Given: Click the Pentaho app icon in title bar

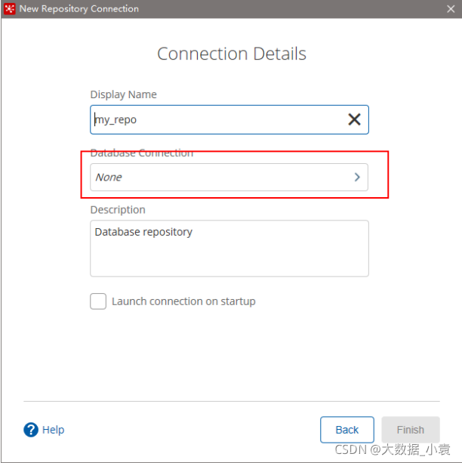Looking at the screenshot, I should pos(10,9).
